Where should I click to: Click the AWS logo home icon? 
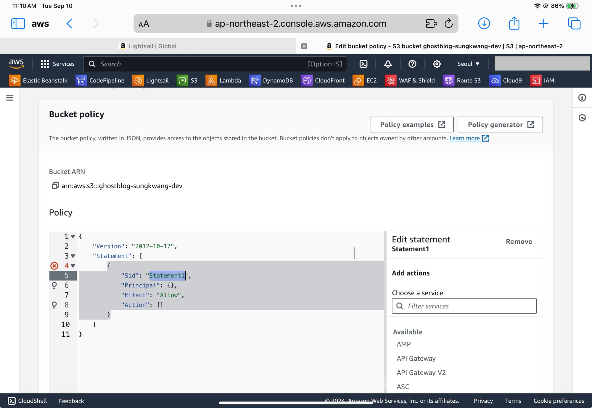[16, 64]
